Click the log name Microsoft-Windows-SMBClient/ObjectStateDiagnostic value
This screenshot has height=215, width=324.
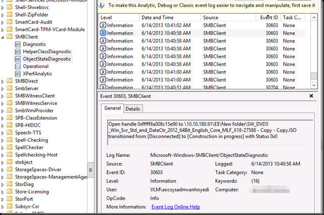[x=209, y=155]
